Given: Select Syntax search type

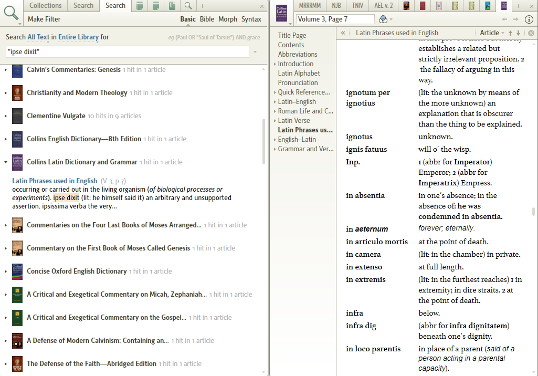Looking at the screenshot, I should coord(251,19).
